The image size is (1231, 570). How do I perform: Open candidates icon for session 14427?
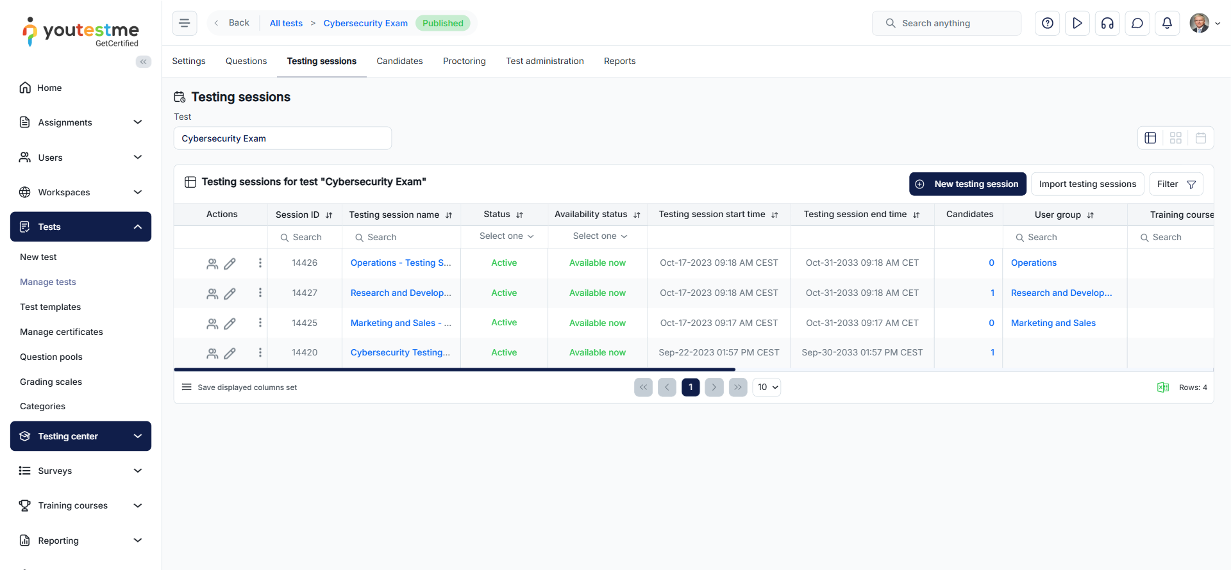pyautogui.click(x=212, y=293)
